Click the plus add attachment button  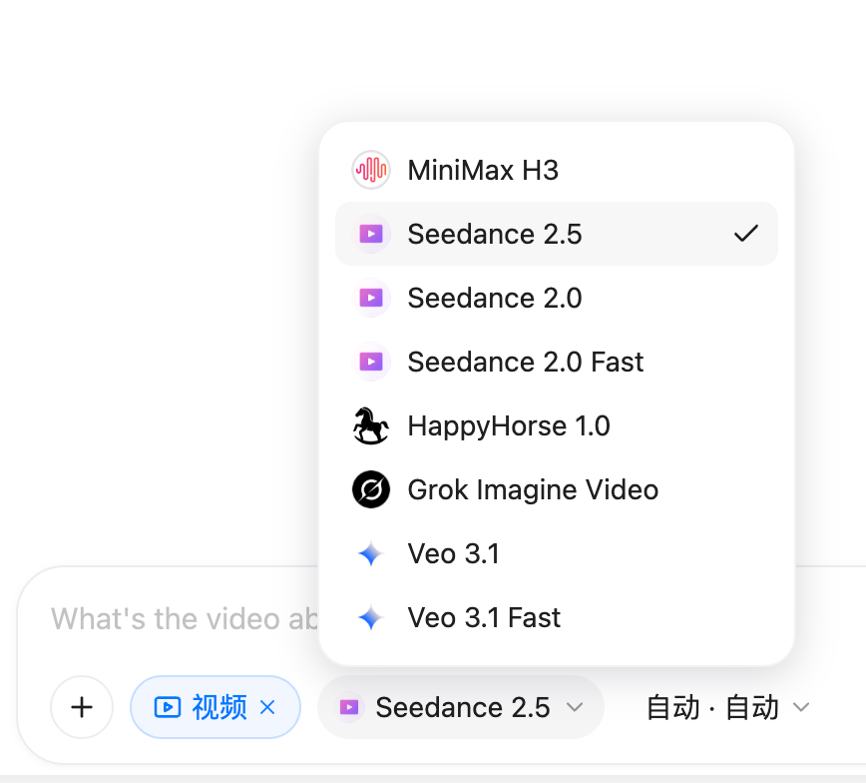[x=82, y=707]
